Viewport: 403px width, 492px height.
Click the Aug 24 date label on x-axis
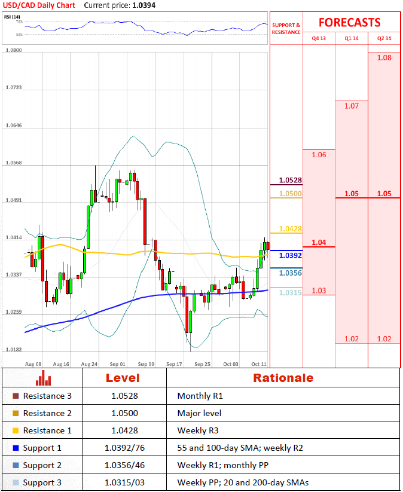[x=89, y=364]
